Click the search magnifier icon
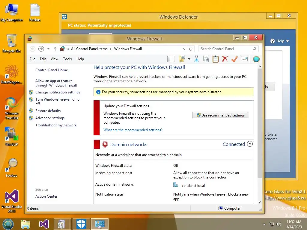307x230 pixels. [x=254, y=49]
